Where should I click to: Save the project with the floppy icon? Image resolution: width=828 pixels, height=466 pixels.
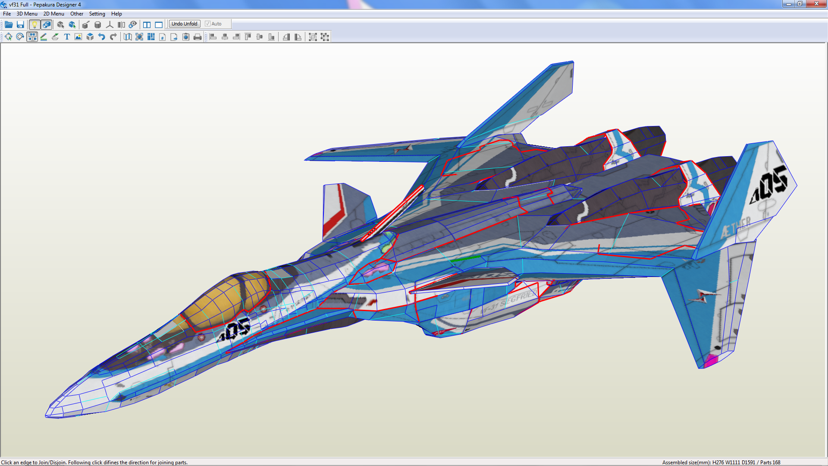(x=20, y=25)
